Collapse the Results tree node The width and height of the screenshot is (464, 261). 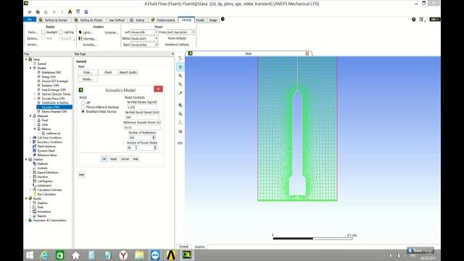coord(26,199)
